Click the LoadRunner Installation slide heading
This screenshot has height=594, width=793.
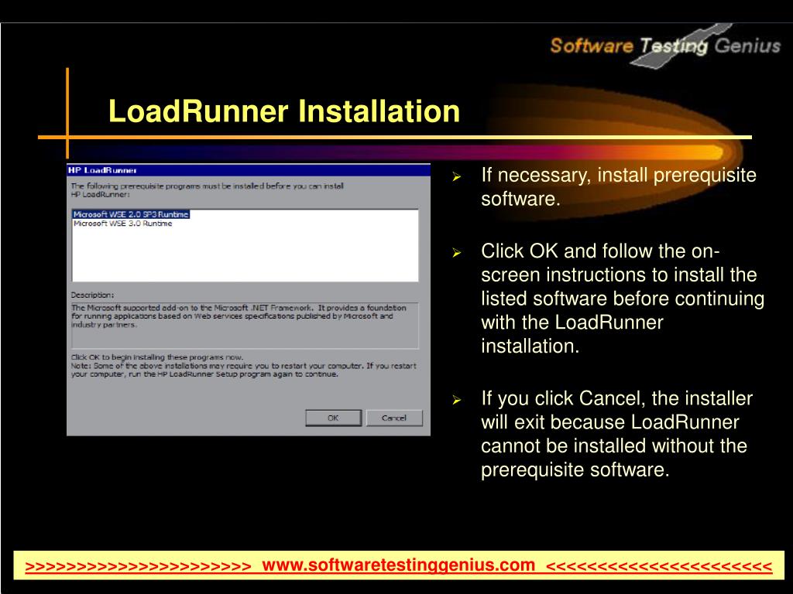click(284, 111)
